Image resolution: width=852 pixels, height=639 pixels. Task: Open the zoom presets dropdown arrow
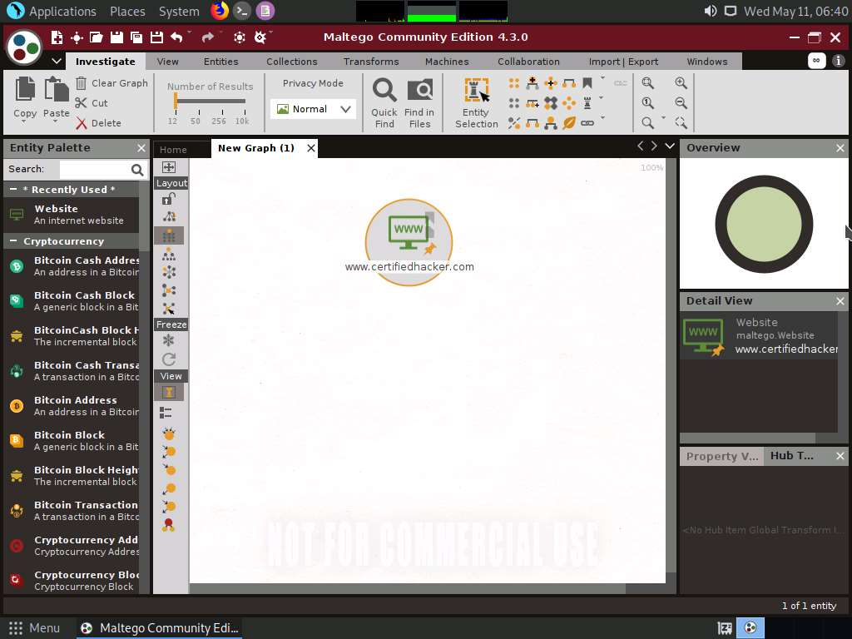point(663,117)
